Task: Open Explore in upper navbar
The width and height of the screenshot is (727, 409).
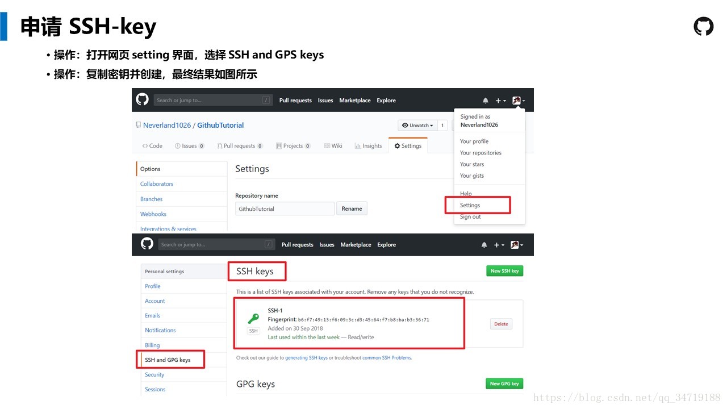Action: 386,101
